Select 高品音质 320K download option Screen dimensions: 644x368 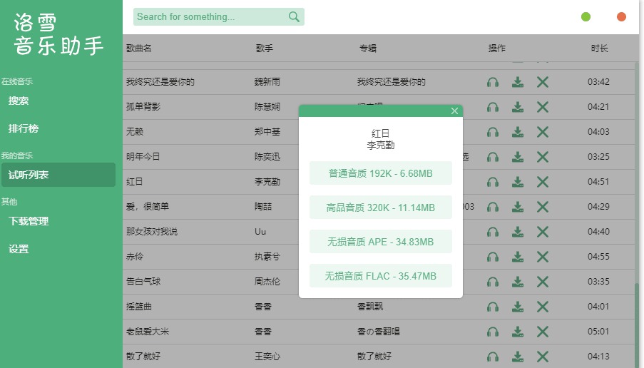point(381,208)
